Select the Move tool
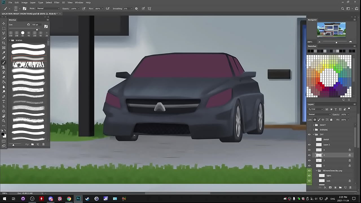The image size is (361, 203). [x=4, y=23]
